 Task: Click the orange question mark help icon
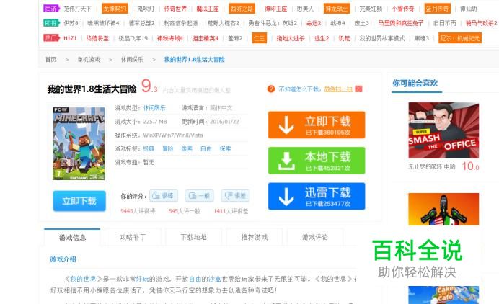[271, 89]
